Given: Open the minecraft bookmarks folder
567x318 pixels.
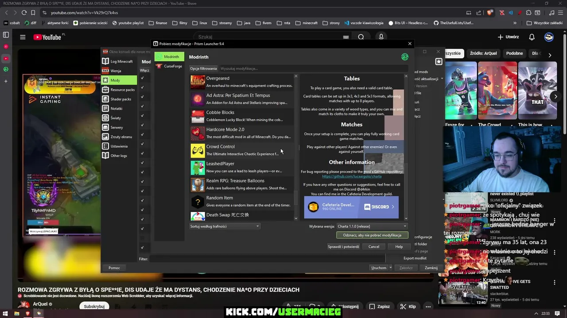Looking at the screenshot, I should (x=307, y=23).
